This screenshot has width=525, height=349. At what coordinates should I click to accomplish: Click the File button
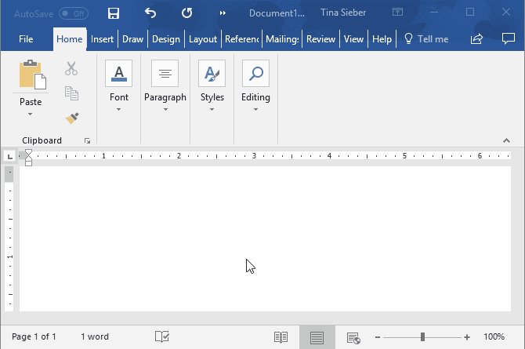[26, 39]
